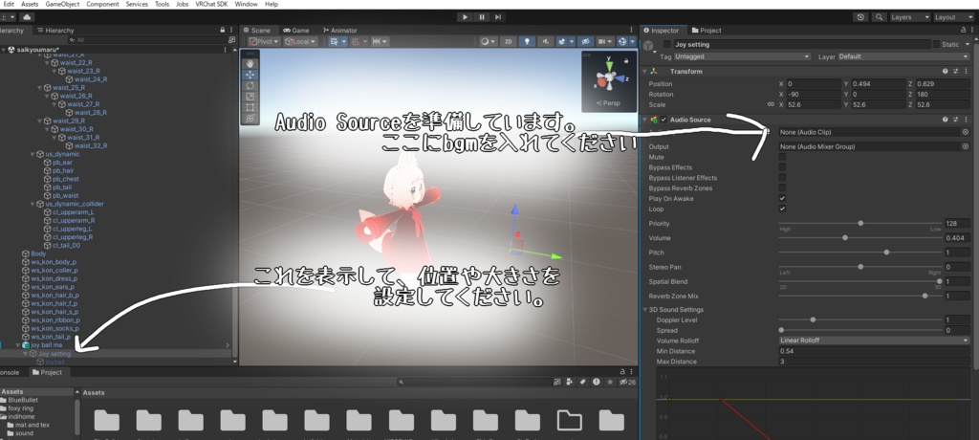979x440 pixels.
Task: Toggle scene lighting lightbulb button
Action: tap(528, 41)
